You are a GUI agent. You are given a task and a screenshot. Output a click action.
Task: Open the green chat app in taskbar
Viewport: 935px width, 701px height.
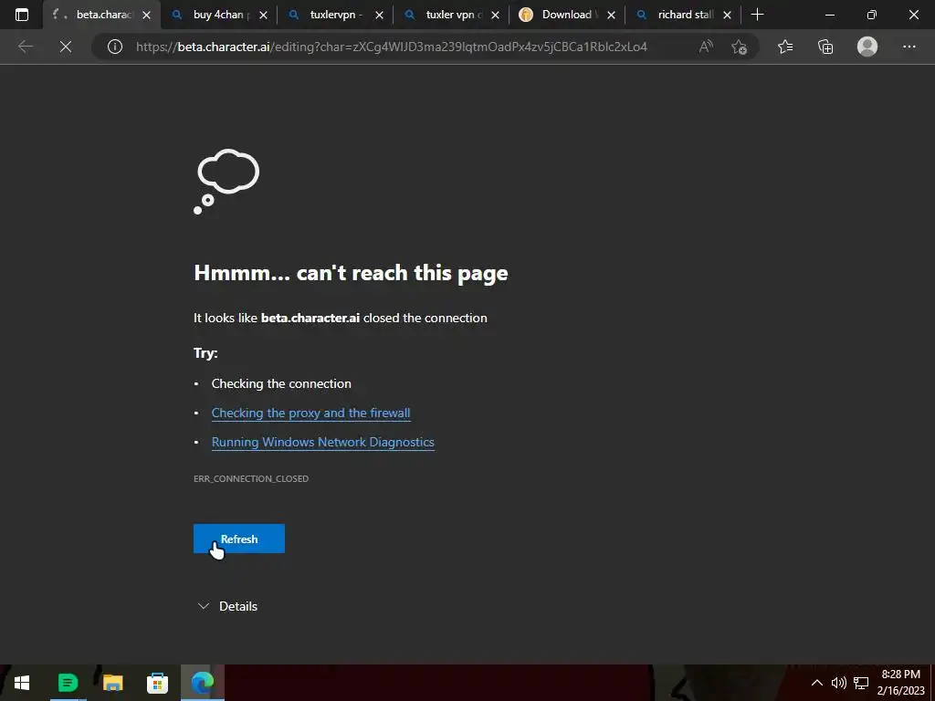tap(68, 683)
